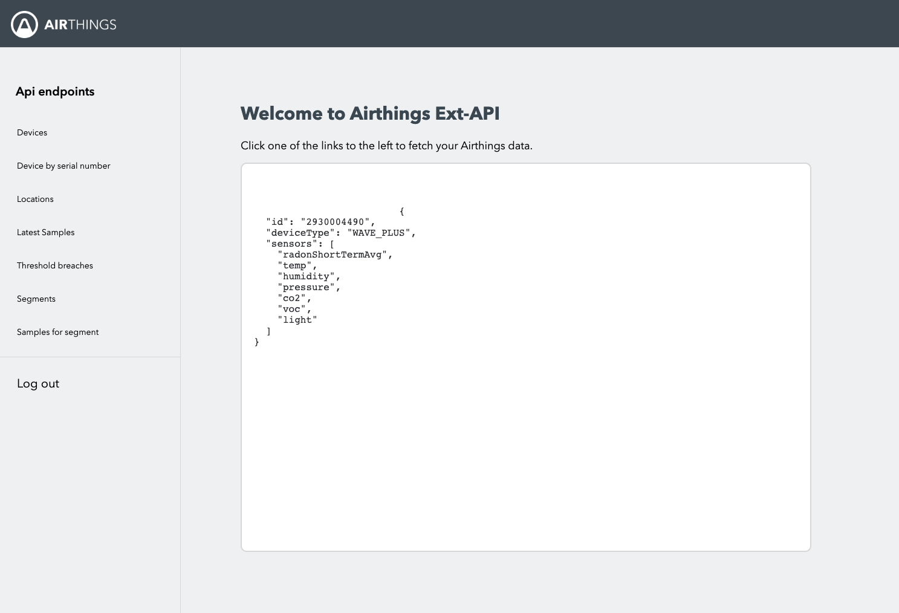The image size is (899, 613).
Task: Open Samples for segment endpoint
Action: (58, 332)
